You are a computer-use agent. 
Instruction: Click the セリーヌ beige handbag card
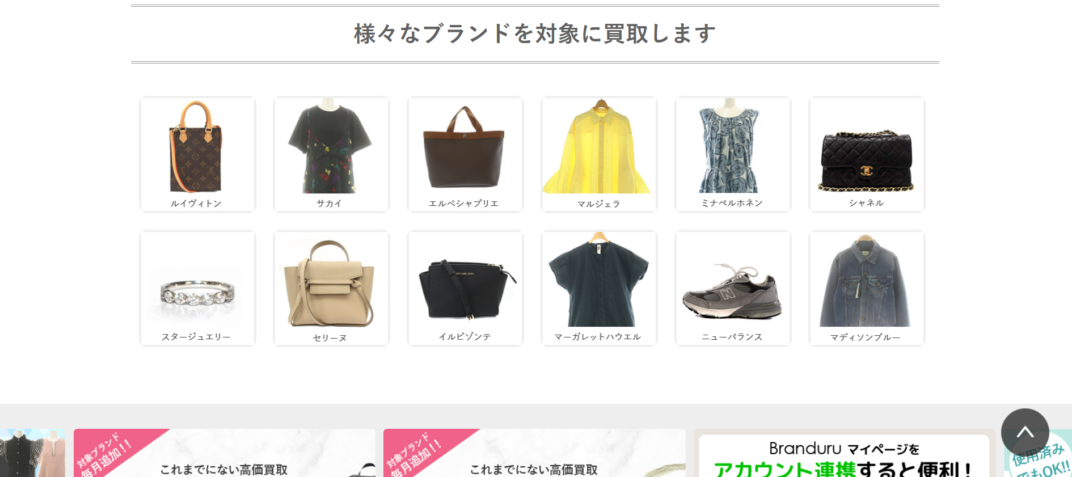[x=331, y=288]
